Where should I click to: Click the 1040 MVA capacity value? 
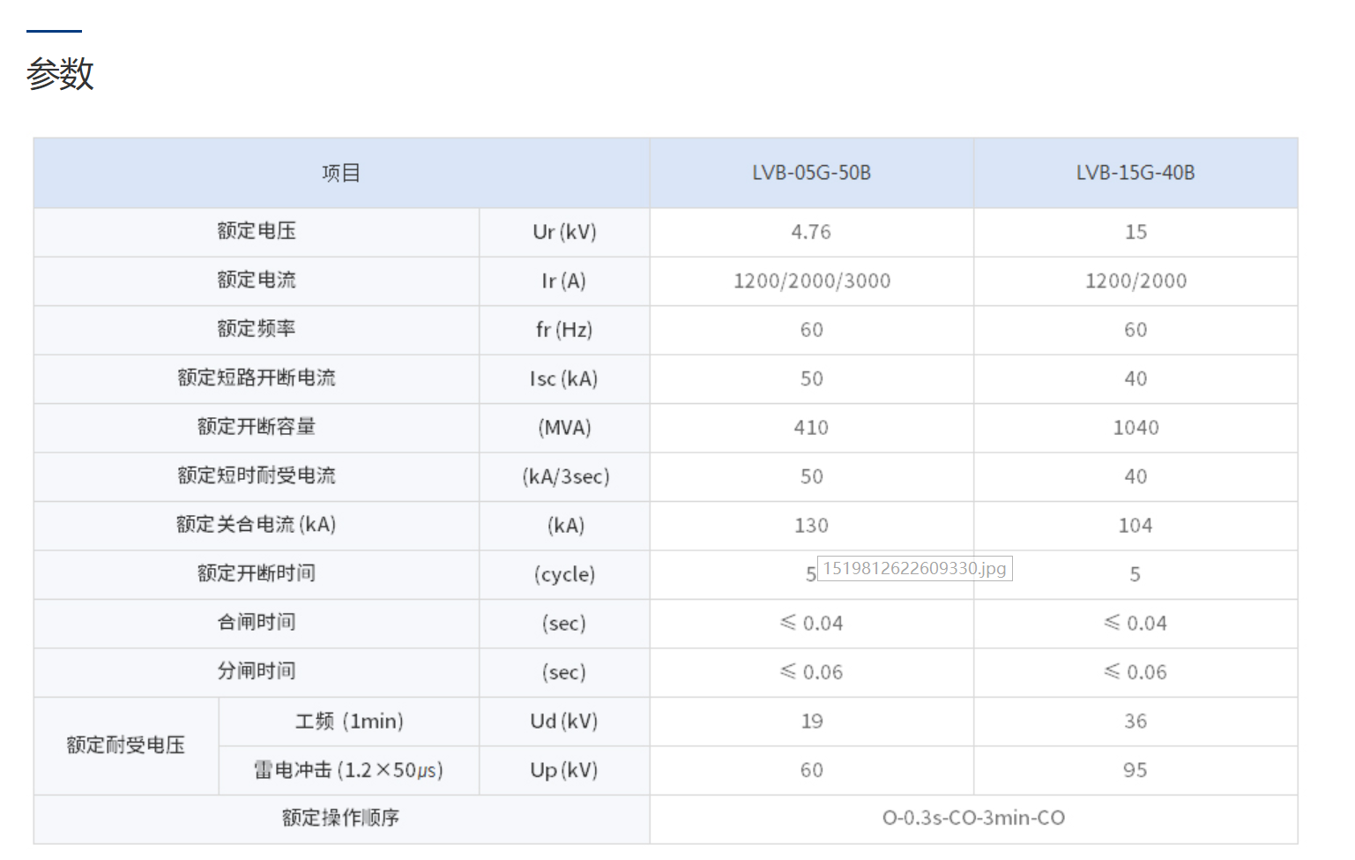pyautogui.click(x=1135, y=428)
